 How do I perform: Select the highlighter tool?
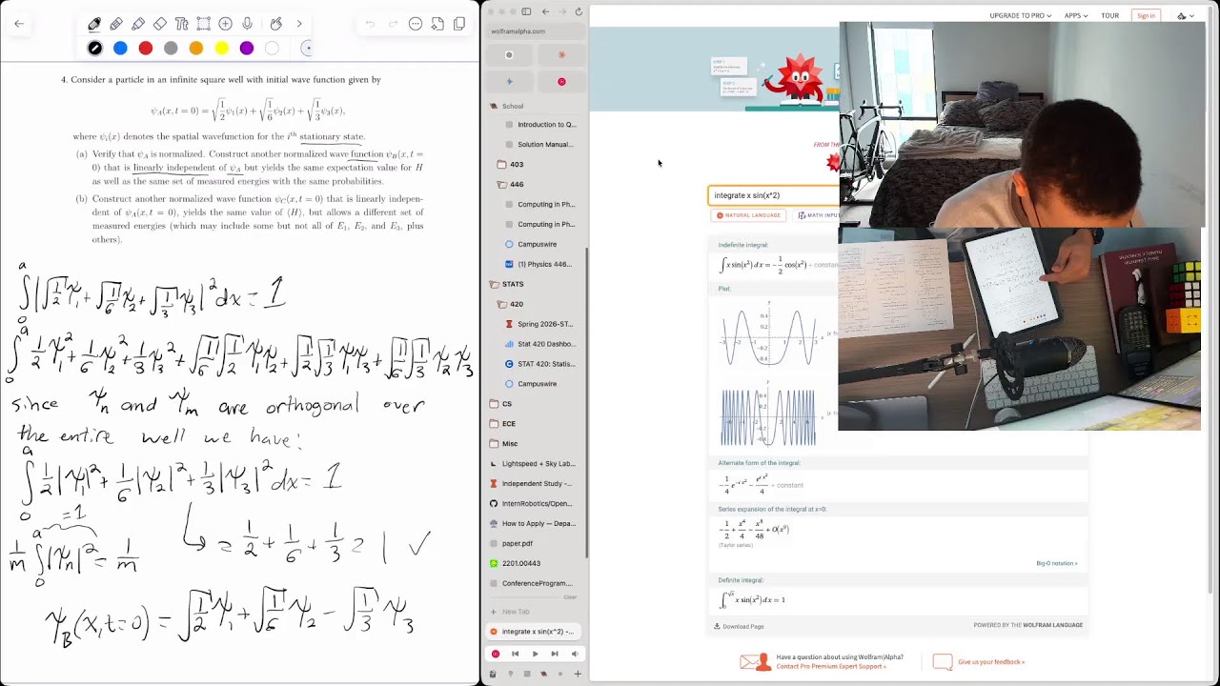pyautogui.click(x=138, y=24)
